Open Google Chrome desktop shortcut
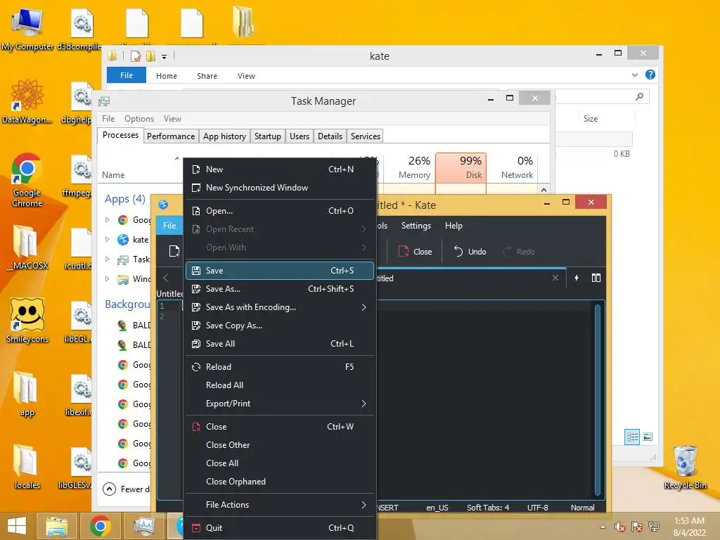720x540 pixels. pos(27,180)
